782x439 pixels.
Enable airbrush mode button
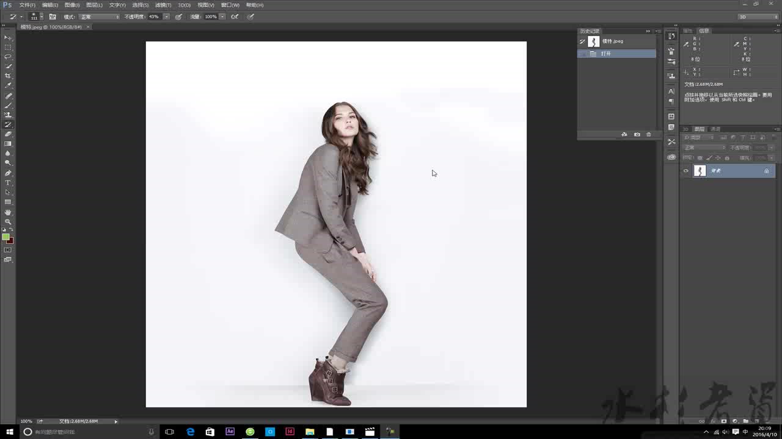[235, 16]
